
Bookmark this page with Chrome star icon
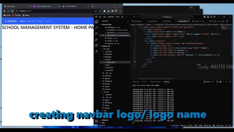pos(100,11)
